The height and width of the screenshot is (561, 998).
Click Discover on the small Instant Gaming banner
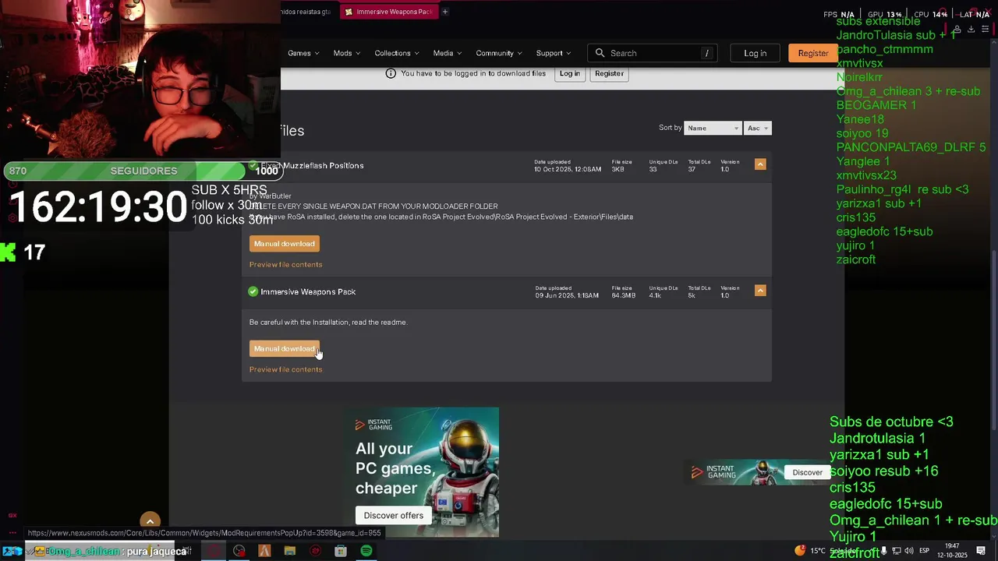pyautogui.click(x=807, y=472)
